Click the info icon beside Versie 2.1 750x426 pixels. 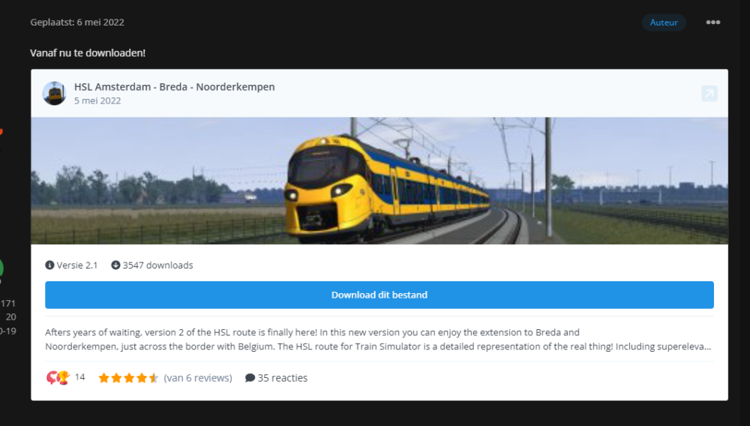tap(49, 265)
